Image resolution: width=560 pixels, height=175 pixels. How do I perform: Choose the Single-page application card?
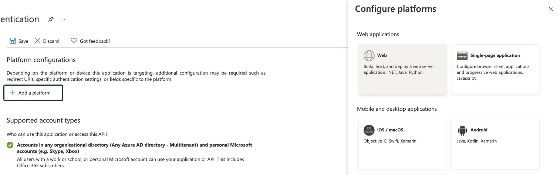click(495, 69)
